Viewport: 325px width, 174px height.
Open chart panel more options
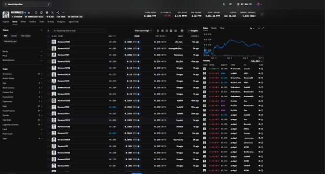point(259,28)
